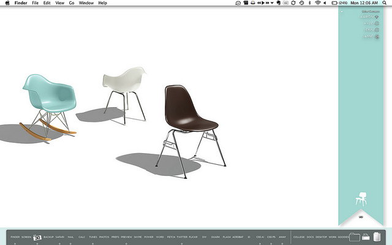Launch CS5 PS from the dock
Image resolution: width=392 pixels, height=245 pixels.
coord(271,237)
